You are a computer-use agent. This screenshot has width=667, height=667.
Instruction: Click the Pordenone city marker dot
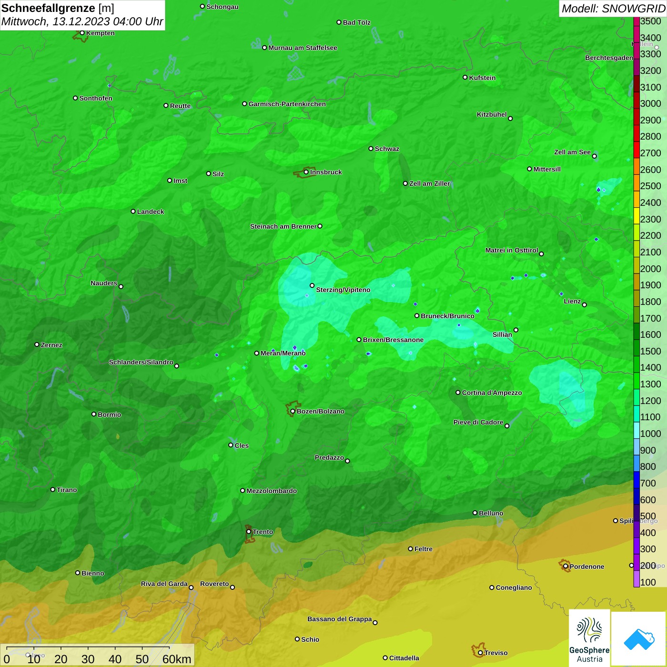[x=566, y=566]
